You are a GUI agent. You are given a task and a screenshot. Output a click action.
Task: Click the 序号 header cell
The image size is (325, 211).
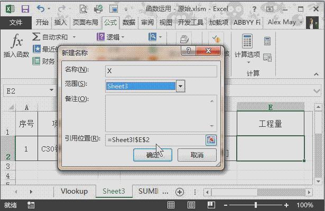pyautogui.click(x=26, y=124)
